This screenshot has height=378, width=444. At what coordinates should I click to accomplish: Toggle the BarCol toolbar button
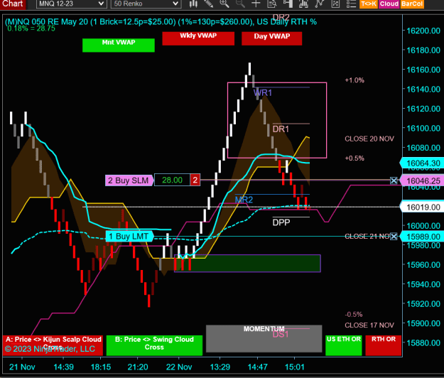(412, 4)
